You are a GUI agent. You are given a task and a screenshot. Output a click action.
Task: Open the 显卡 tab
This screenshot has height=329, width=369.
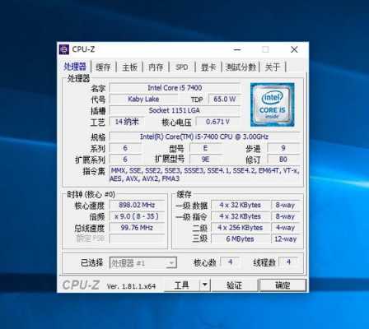coord(208,67)
